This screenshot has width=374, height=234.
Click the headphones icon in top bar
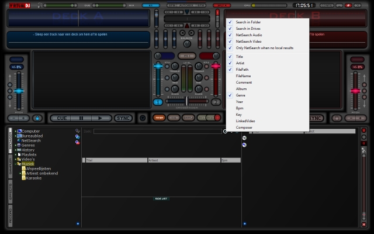point(40,5)
